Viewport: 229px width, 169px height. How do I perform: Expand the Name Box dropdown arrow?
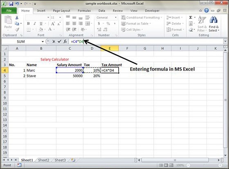(43, 42)
